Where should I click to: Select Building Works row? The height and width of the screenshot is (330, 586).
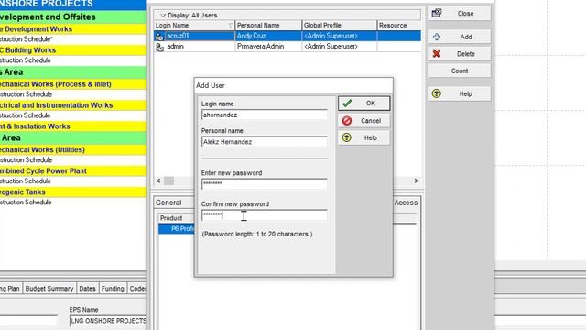(x=73, y=50)
